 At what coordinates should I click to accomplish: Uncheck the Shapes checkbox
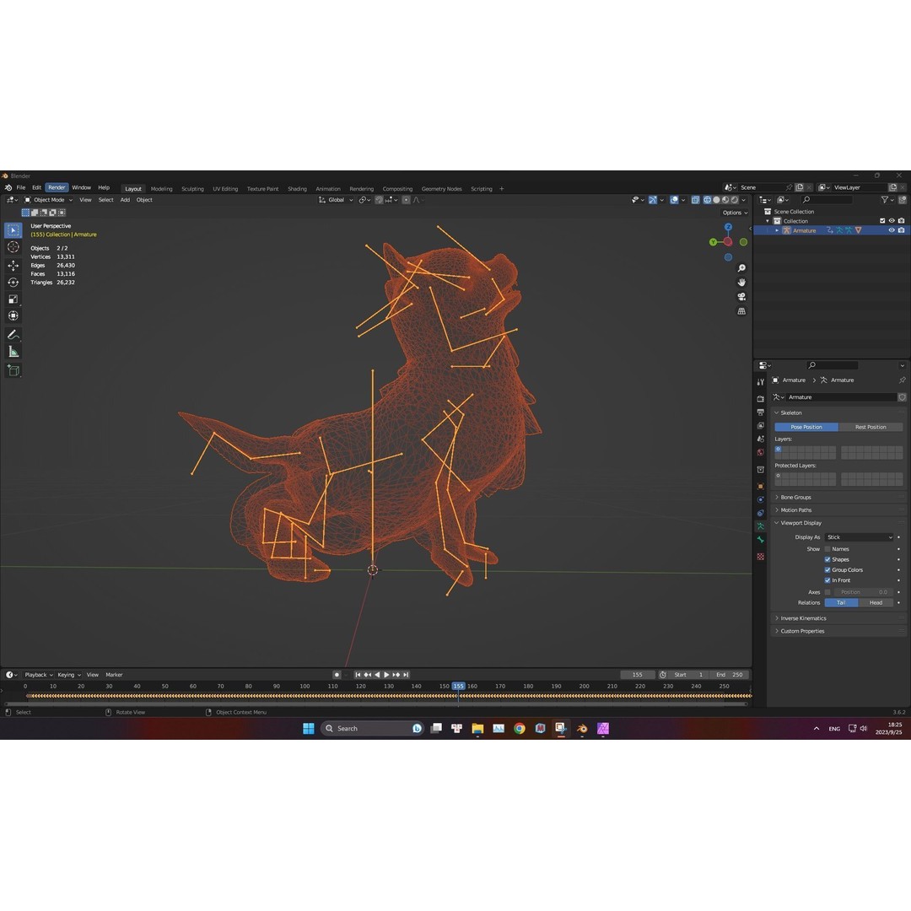[x=827, y=559]
